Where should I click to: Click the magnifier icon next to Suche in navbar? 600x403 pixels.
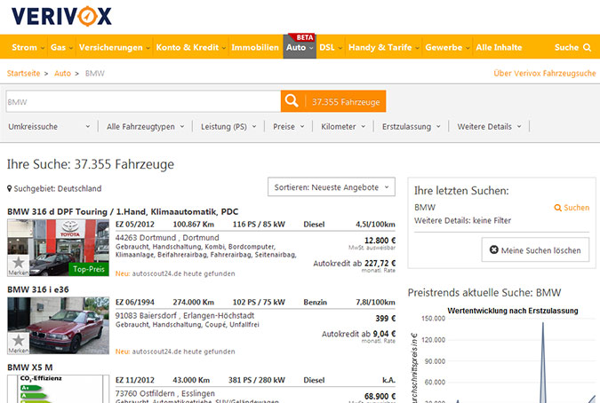[x=587, y=47]
